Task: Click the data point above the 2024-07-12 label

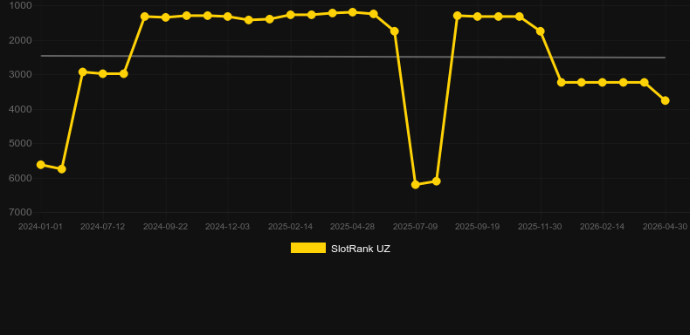Action: pyautogui.click(x=103, y=73)
